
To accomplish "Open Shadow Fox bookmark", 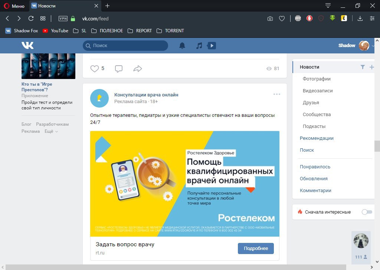I will (22, 31).
